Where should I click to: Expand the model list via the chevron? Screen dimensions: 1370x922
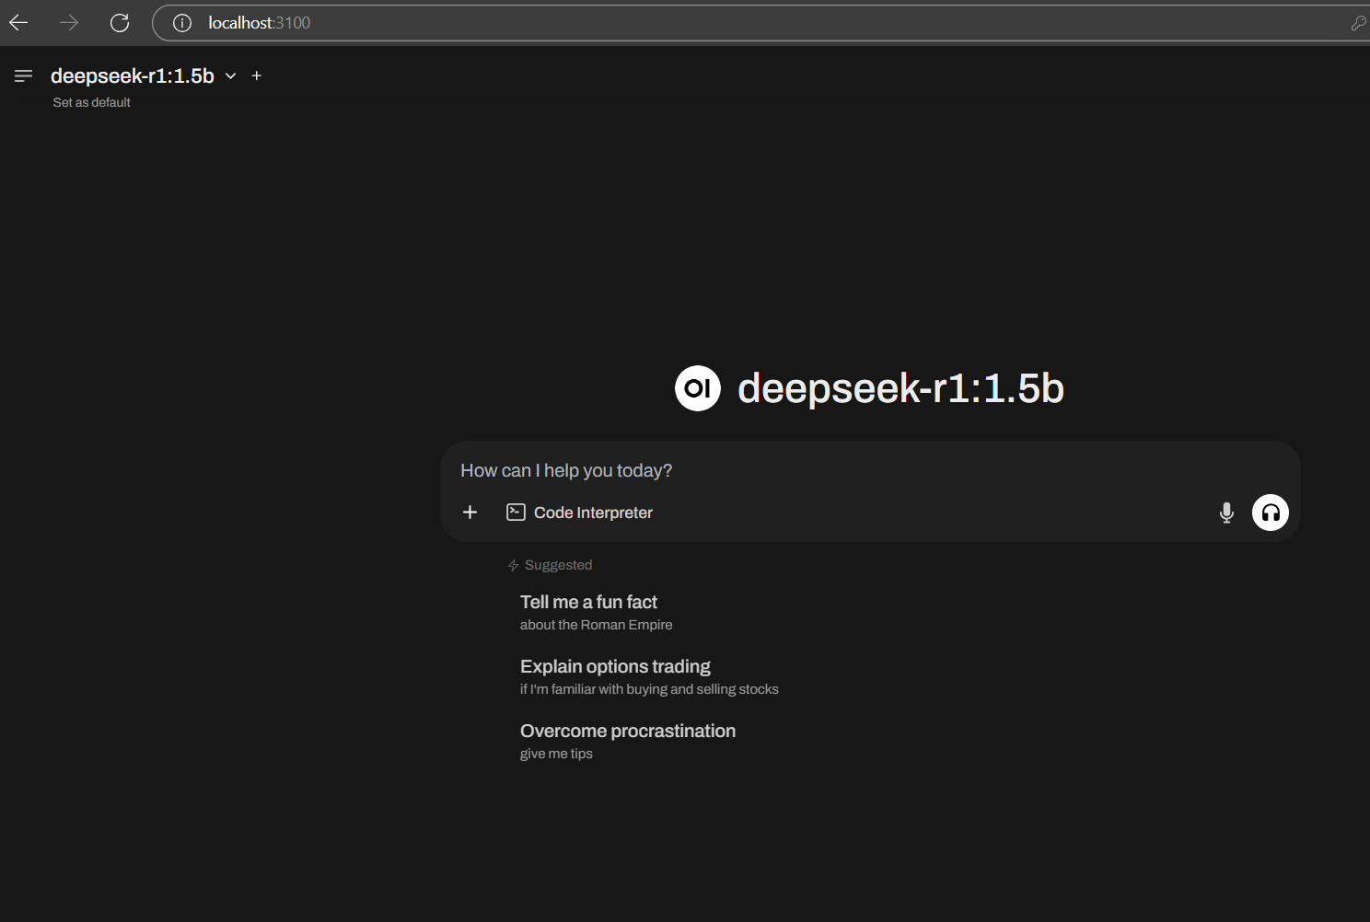[x=229, y=76]
